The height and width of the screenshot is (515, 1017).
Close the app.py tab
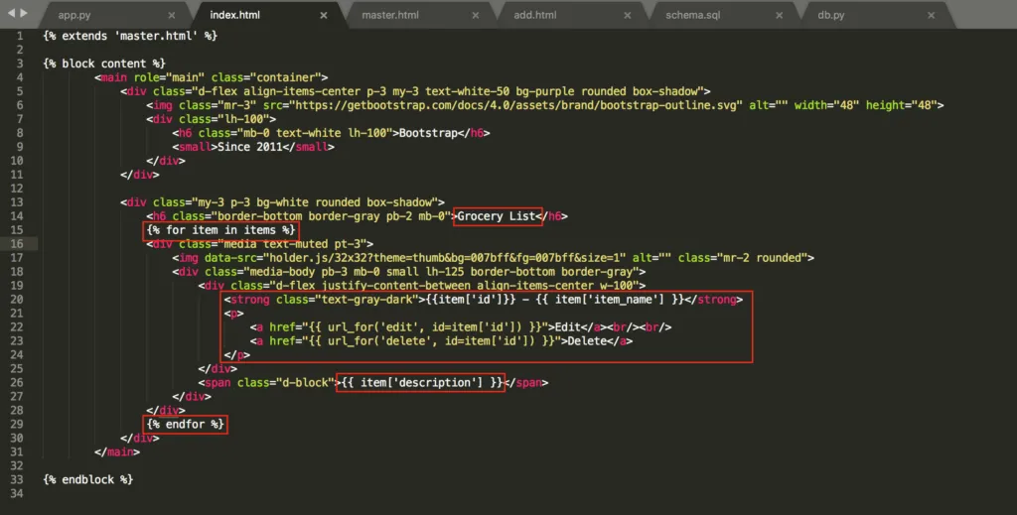click(x=171, y=15)
